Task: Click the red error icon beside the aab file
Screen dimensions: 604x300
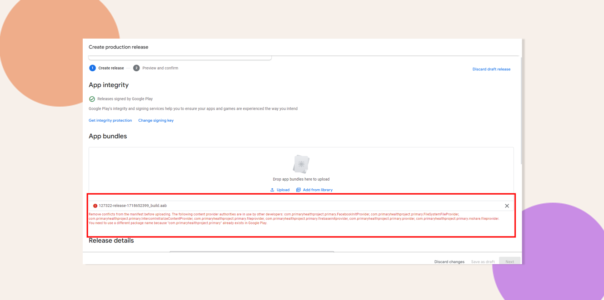Action: point(95,206)
